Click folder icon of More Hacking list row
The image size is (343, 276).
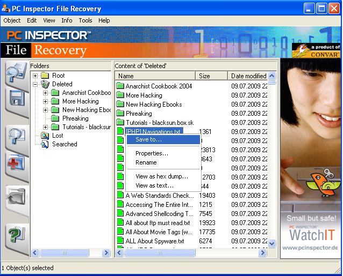tap(120, 95)
